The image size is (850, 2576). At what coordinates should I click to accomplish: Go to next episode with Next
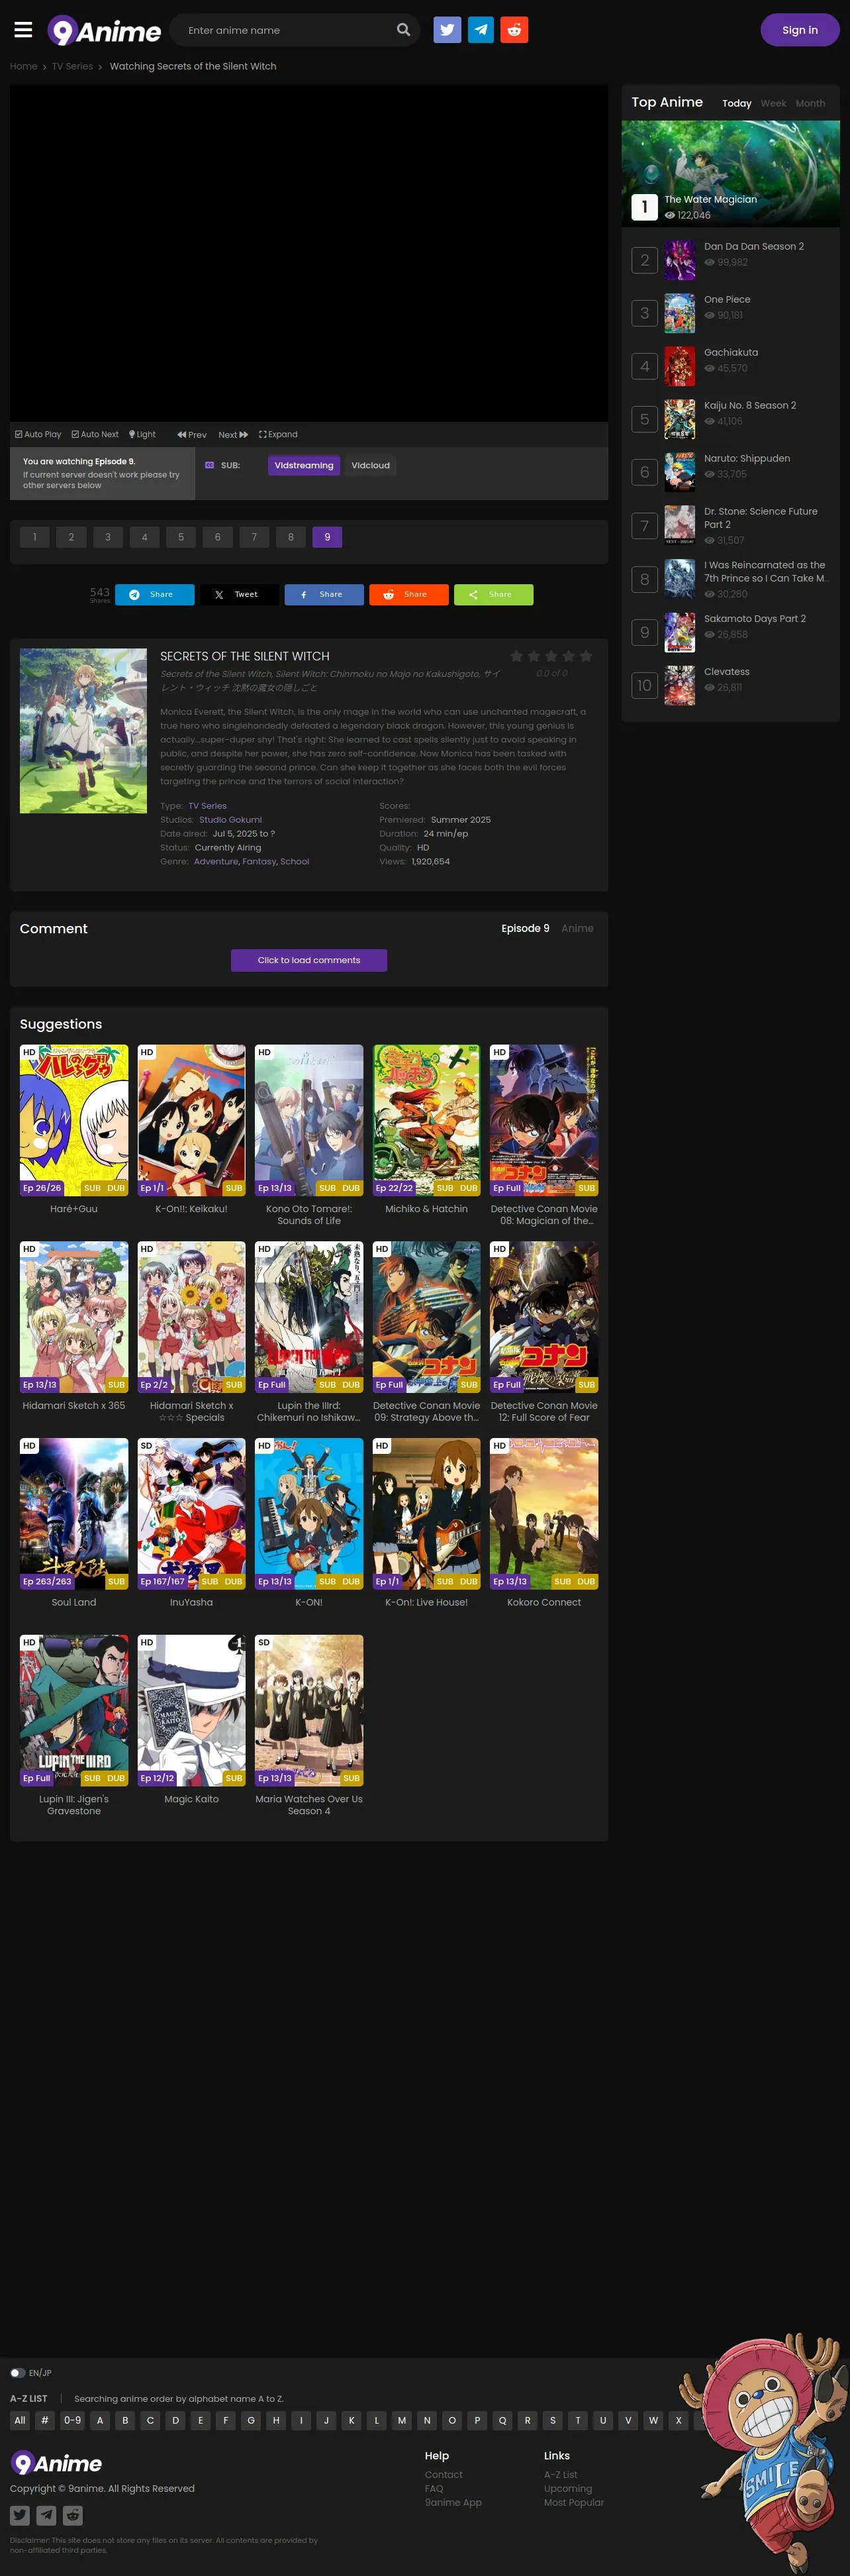coord(233,434)
